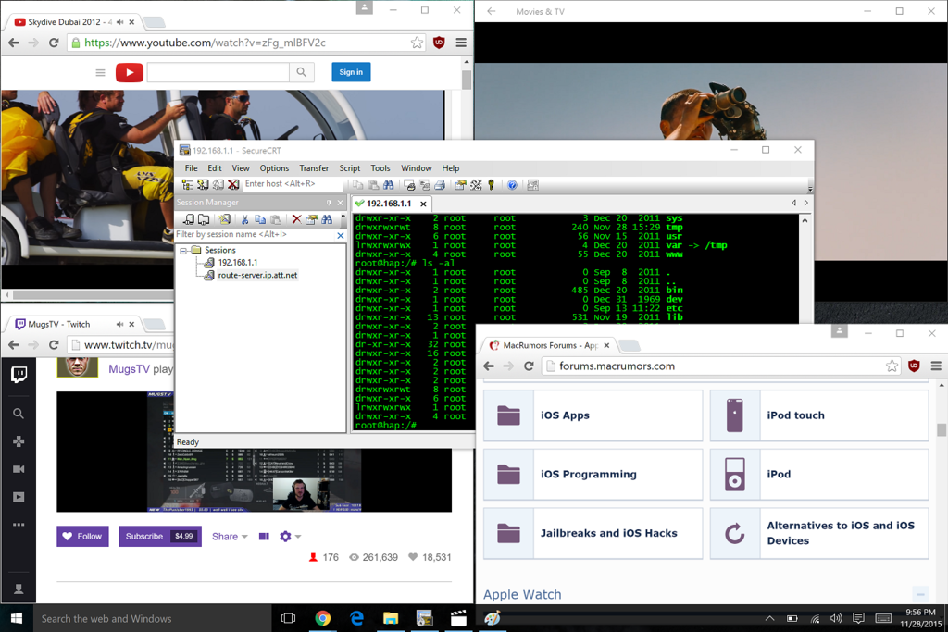This screenshot has height=632, width=948.
Task: Open Windows Start button
Action: 17,618
